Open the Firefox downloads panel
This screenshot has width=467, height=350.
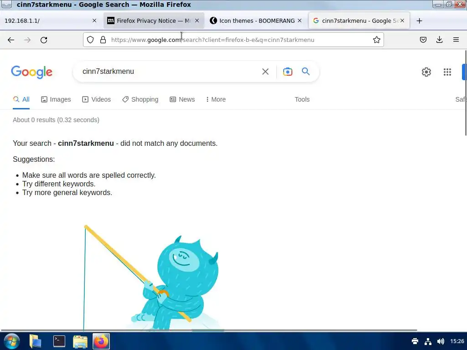439,40
